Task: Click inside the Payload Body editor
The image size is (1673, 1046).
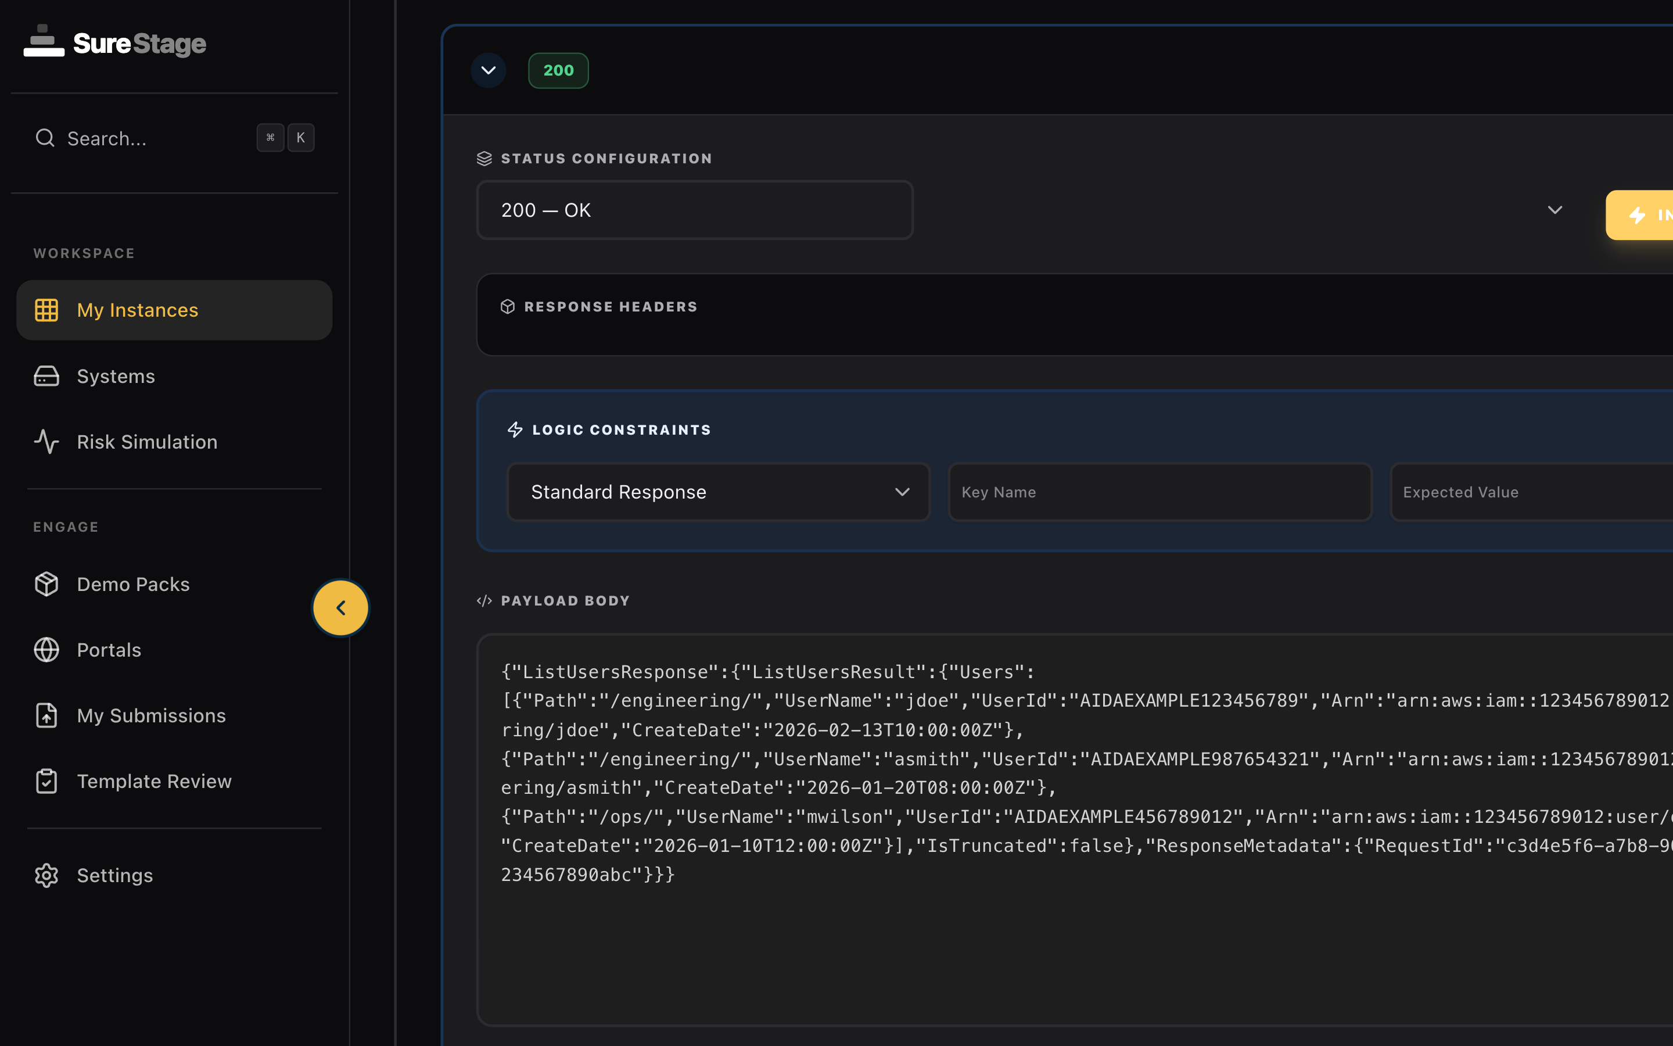Action: click(1037, 796)
